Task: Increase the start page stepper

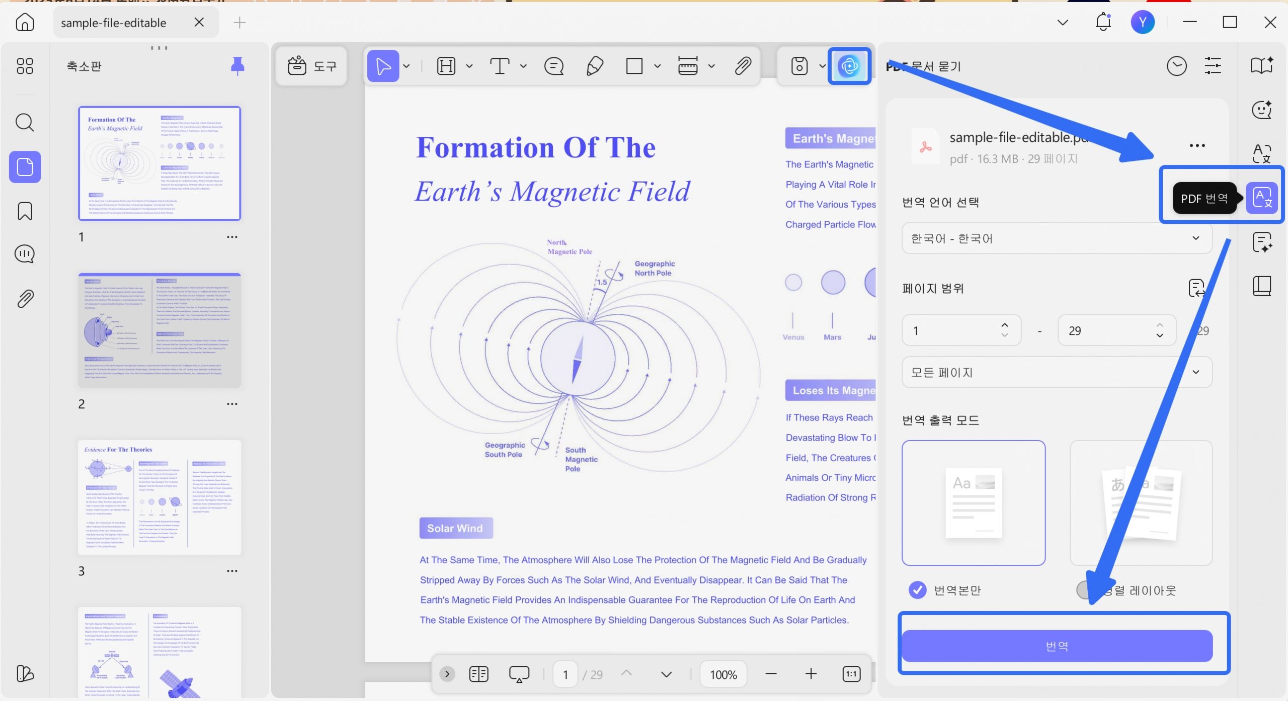Action: point(1005,325)
